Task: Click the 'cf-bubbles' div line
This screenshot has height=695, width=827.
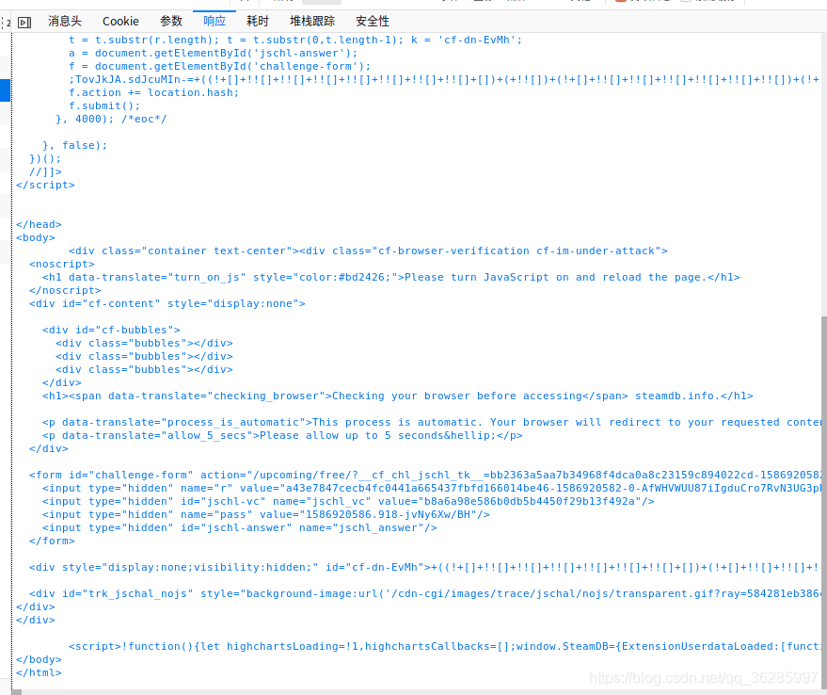Action: (x=111, y=331)
